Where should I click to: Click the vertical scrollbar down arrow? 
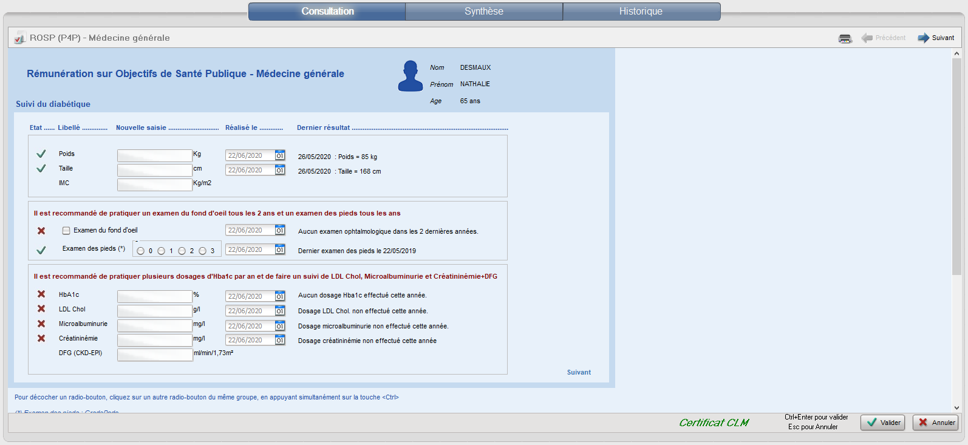(956, 408)
